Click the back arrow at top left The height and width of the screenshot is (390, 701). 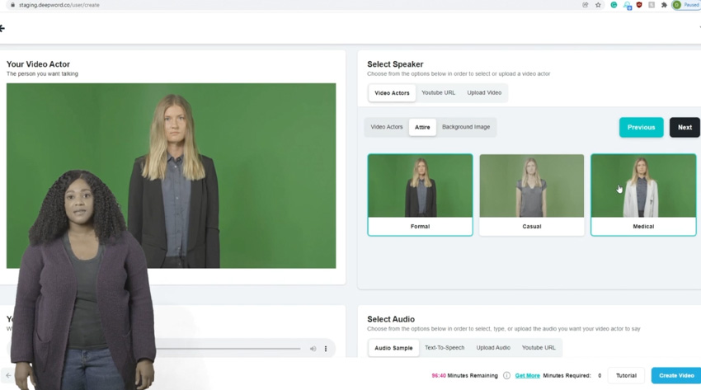(2, 28)
